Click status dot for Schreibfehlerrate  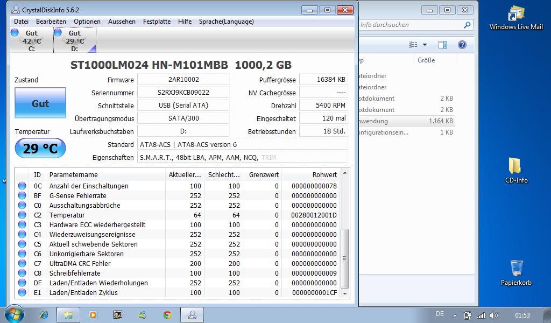click(22, 273)
